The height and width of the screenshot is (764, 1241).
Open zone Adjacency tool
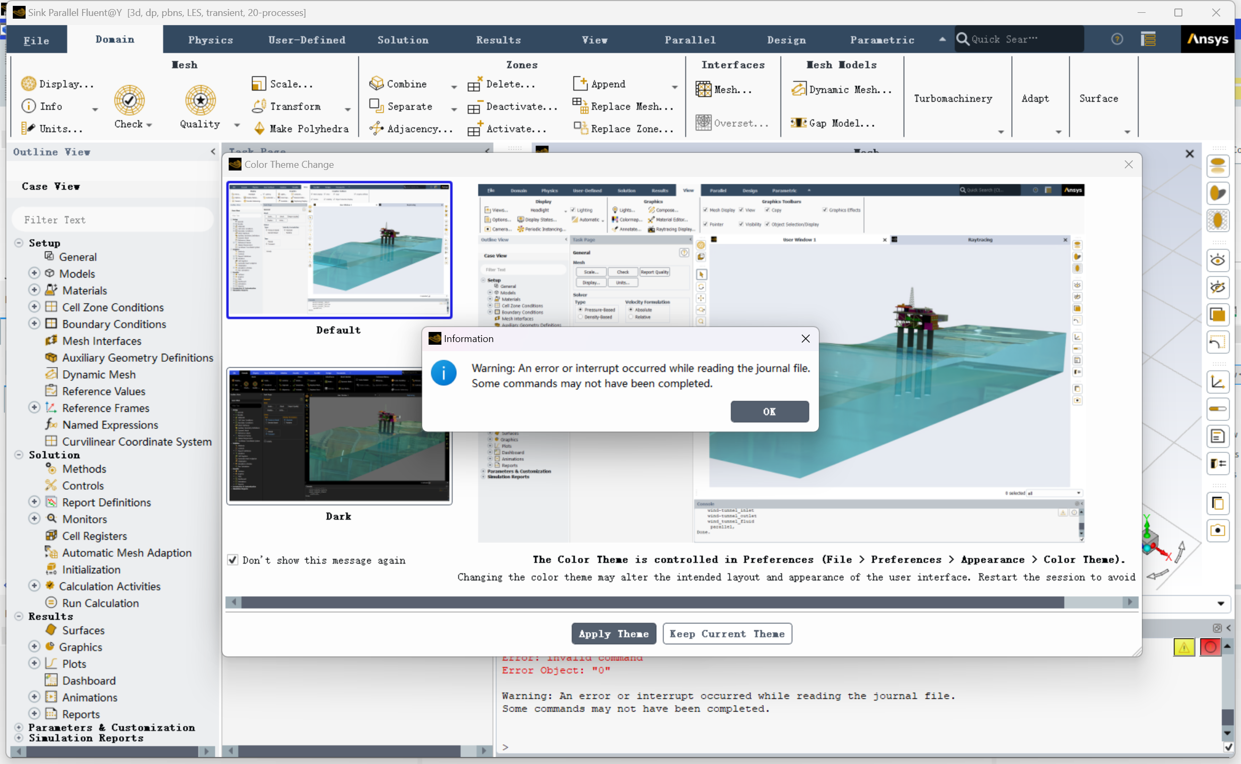pos(411,128)
